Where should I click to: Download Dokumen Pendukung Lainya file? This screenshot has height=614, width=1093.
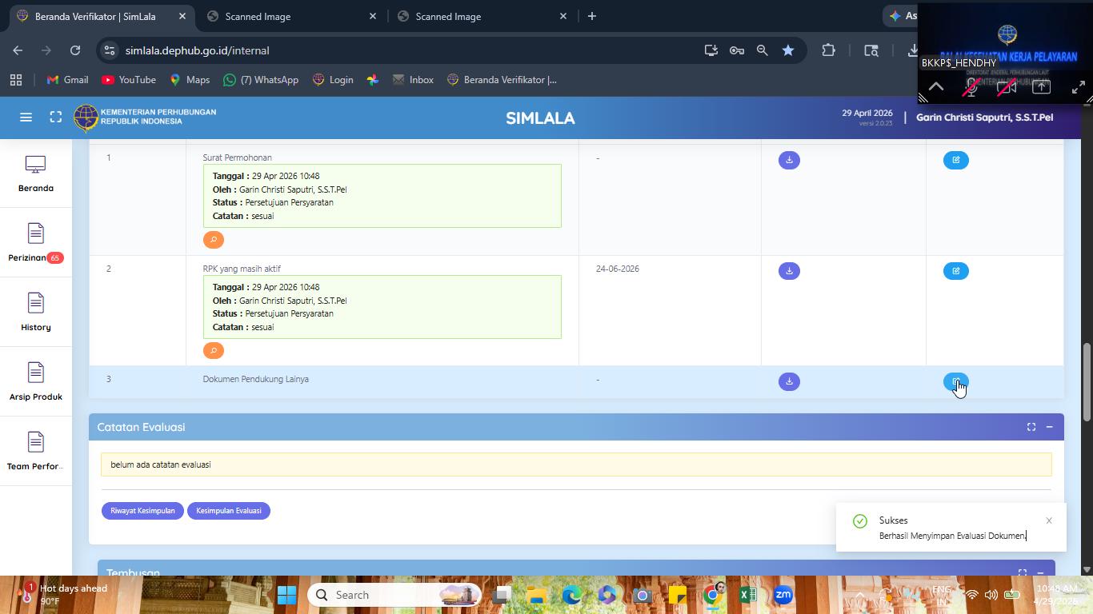click(789, 381)
